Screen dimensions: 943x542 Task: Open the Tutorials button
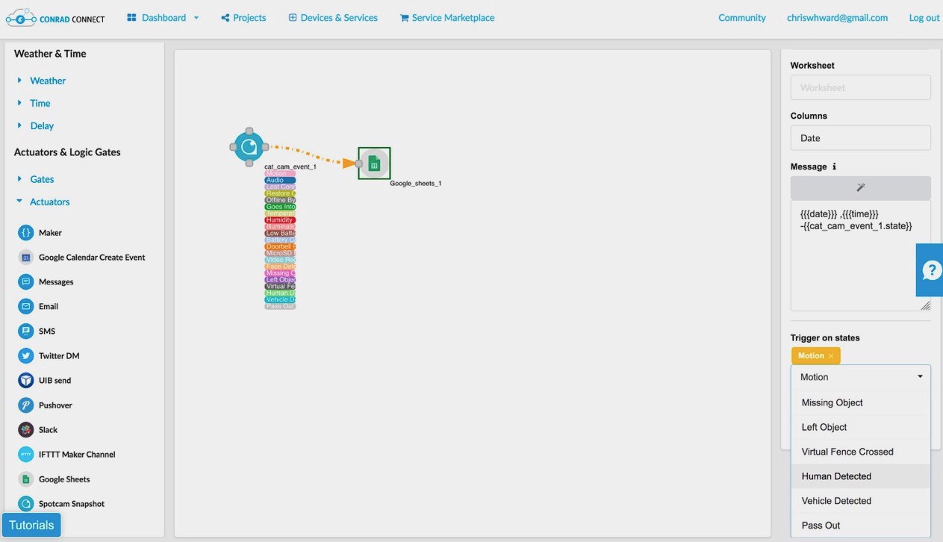pyautogui.click(x=31, y=525)
